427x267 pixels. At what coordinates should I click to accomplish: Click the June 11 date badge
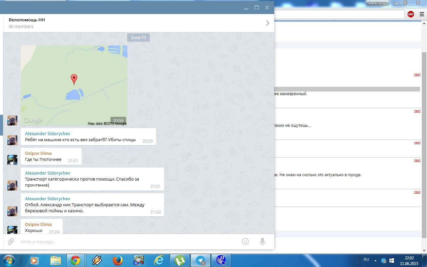pyautogui.click(x=138, y=37)
